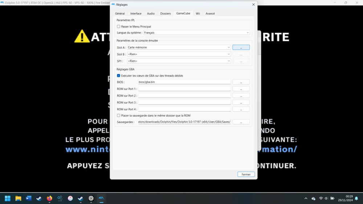The width and height of the screenshot is (363, 204).
Task: Open the SP1 device dropdown
Action: click(179, 61)
